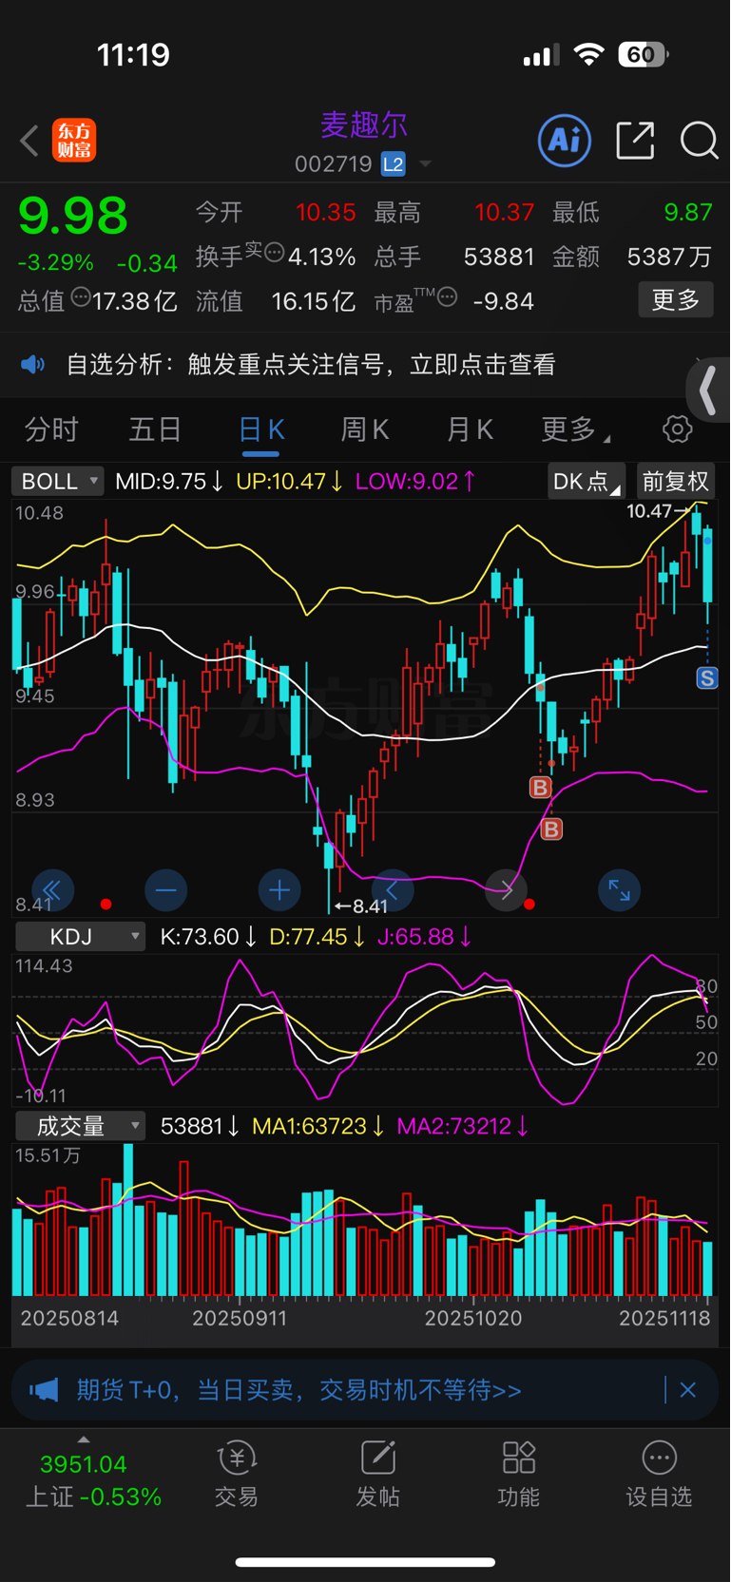Tap the 期货 T+0 banner megaphone icon
This screenshot has height=1582, width=731.
point(44,1390)
